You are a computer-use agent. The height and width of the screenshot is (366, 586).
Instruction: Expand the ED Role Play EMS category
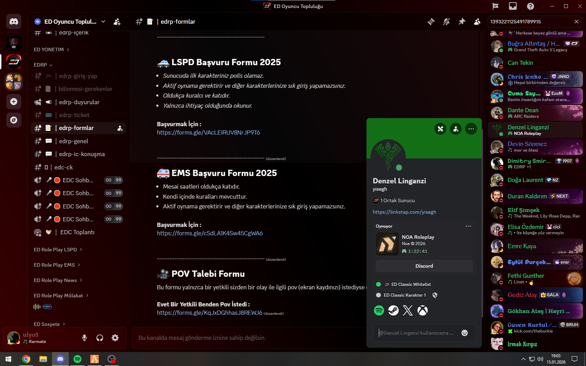[x=57, y=265]
